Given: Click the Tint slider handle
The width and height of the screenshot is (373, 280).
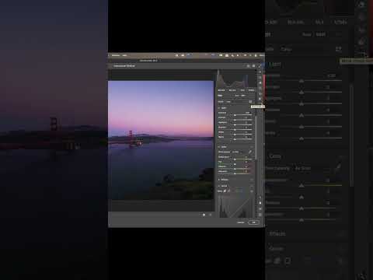Looking at the screenshot, I should pyautogui.click(x=235, y=164).
